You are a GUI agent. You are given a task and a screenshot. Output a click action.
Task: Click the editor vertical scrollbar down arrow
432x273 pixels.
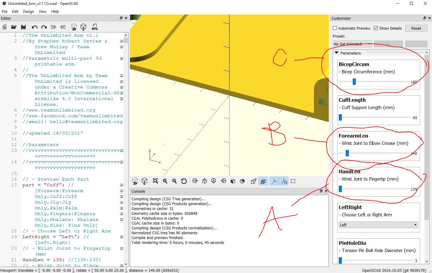(126, 264)
